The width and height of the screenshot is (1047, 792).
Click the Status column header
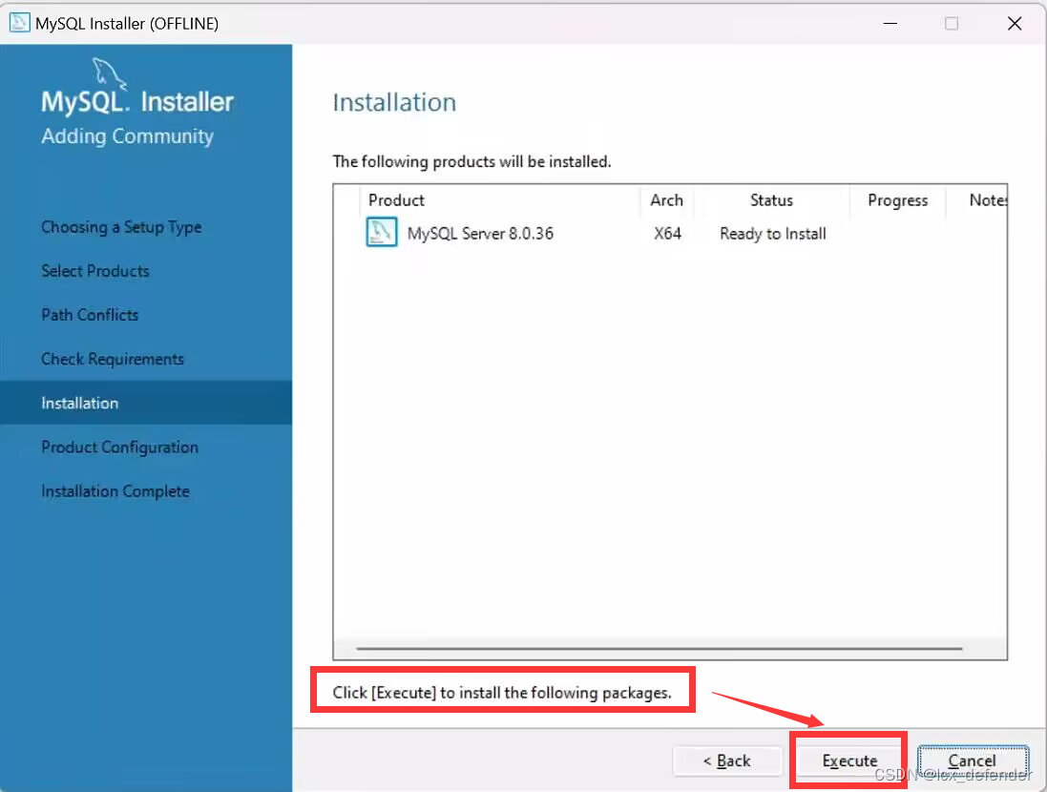click(771, 200)
